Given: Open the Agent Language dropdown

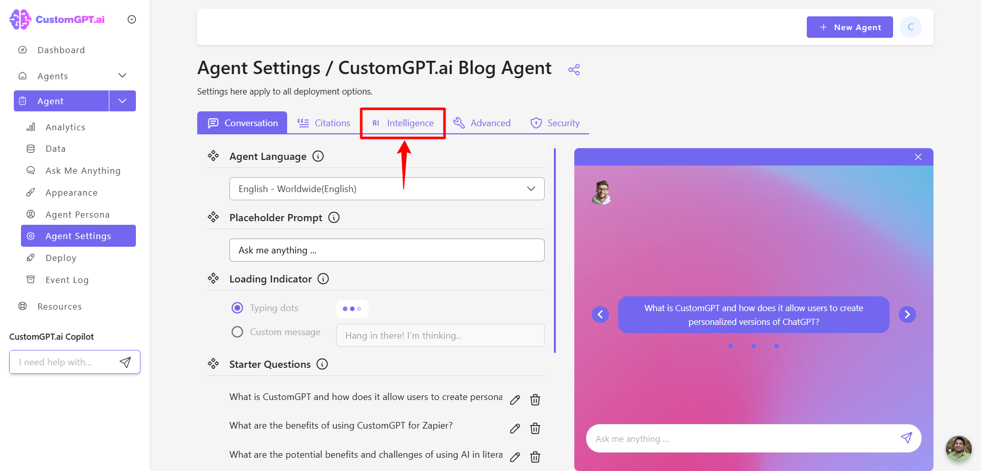Looking at the screenshot, I should click(387, 189).
